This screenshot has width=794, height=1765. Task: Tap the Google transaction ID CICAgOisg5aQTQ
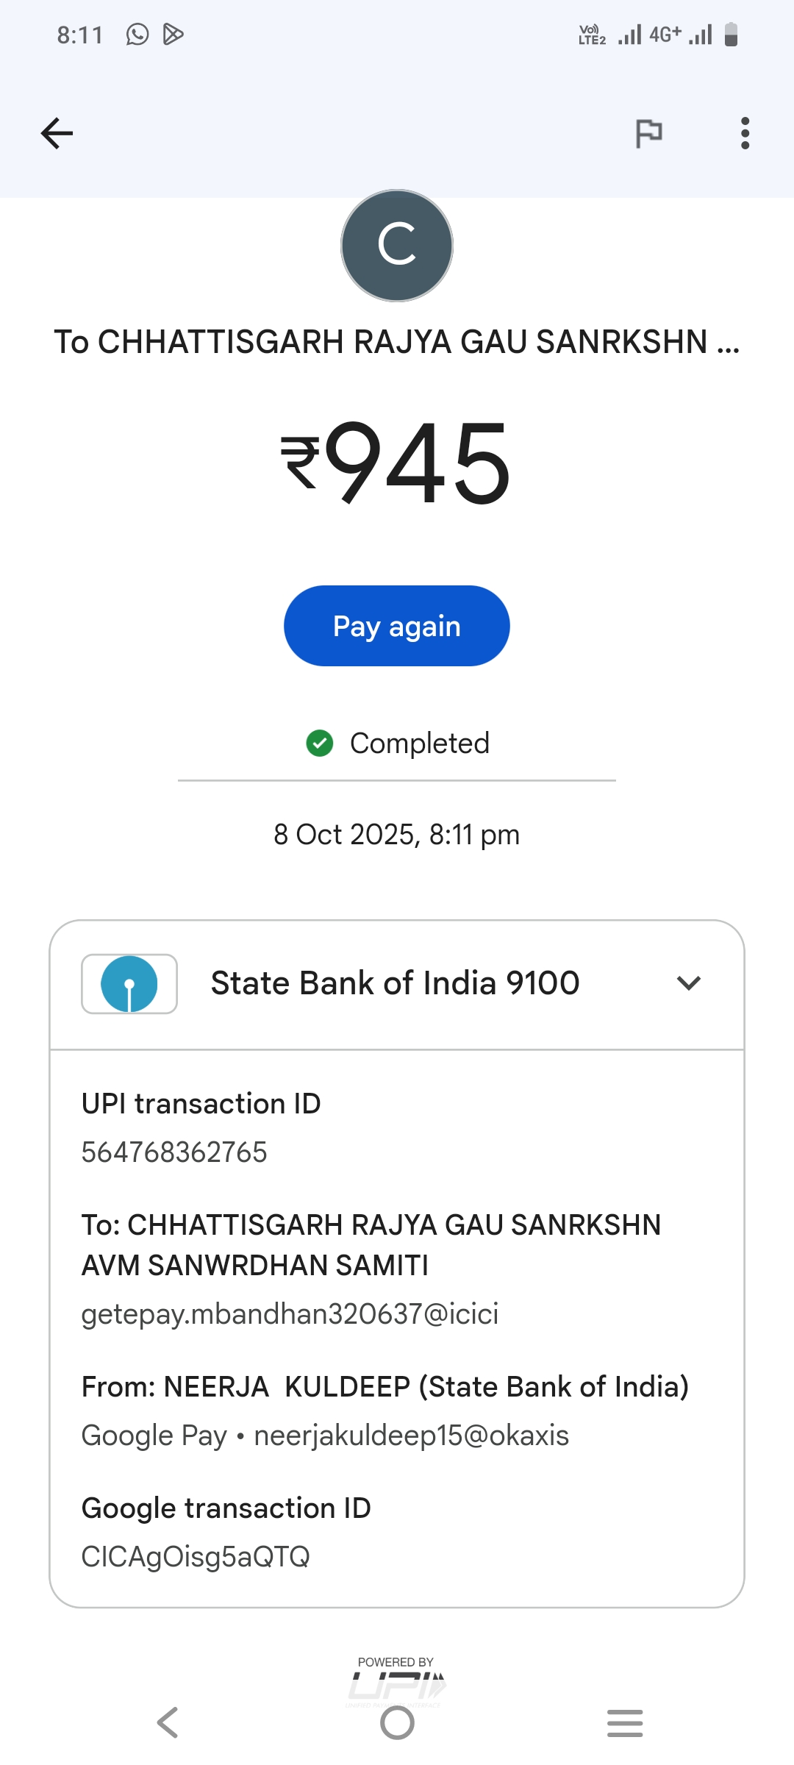196,1557
